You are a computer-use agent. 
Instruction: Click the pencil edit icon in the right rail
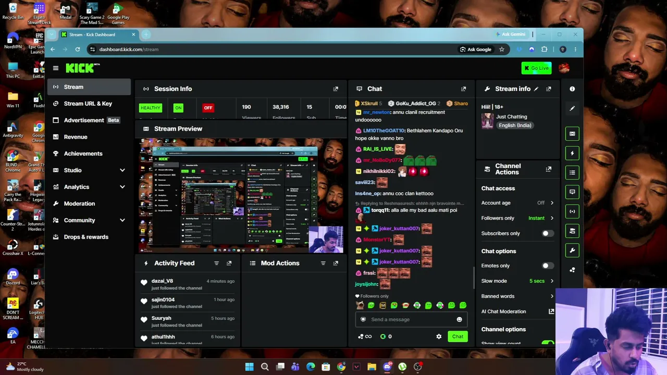pyautogui.click(x=572, y=108)
